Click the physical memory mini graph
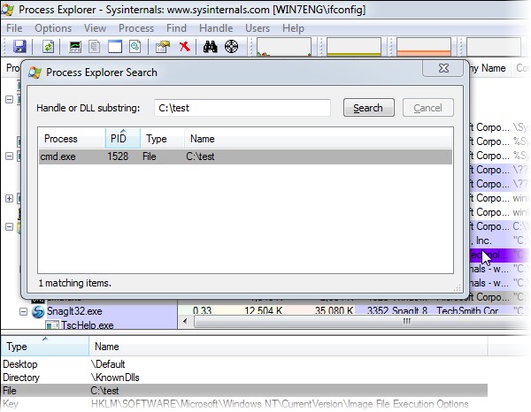The height and width of the screenshot is (412, 531). click(x=424, y=47)
